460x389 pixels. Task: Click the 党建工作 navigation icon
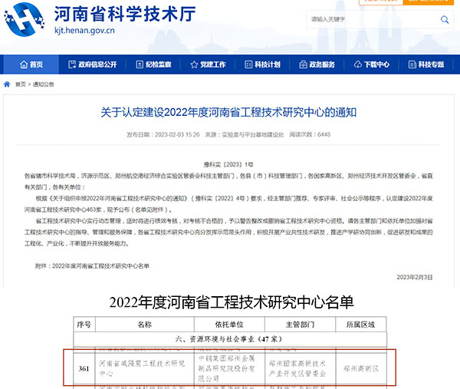point(193,64)
